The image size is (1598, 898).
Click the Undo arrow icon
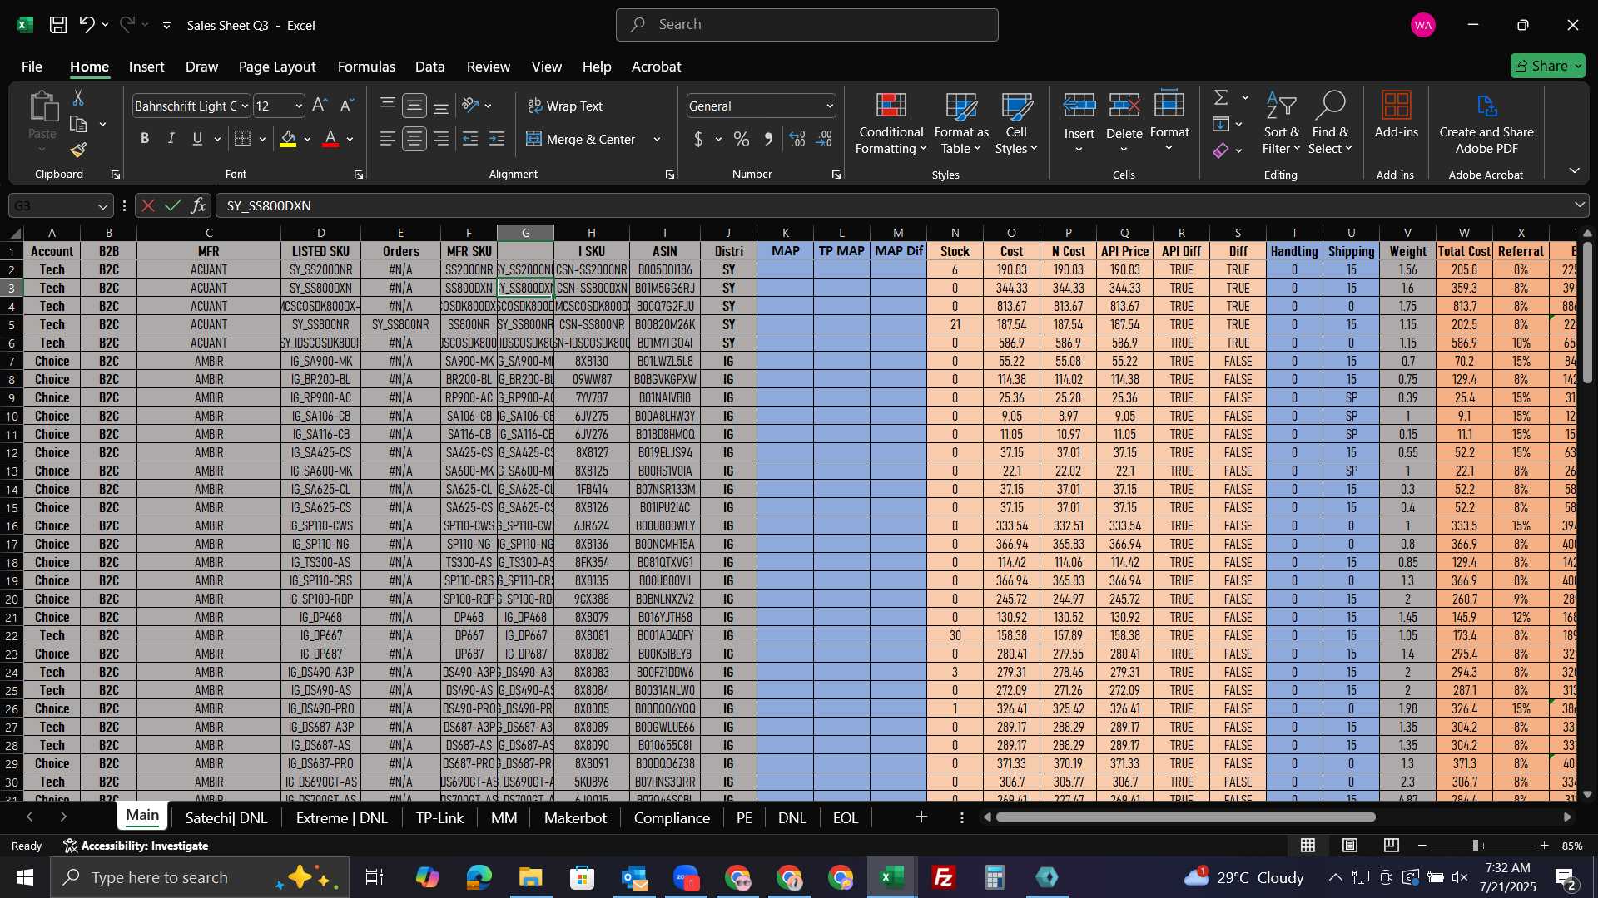click(87, 25)
